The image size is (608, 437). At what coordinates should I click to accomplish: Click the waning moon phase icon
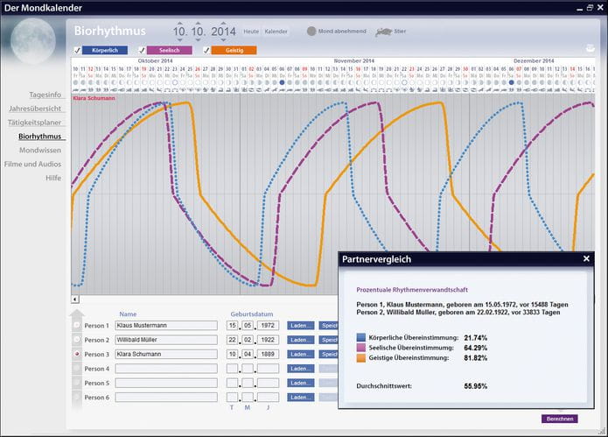pyautogui.click(x=311, y=32)
